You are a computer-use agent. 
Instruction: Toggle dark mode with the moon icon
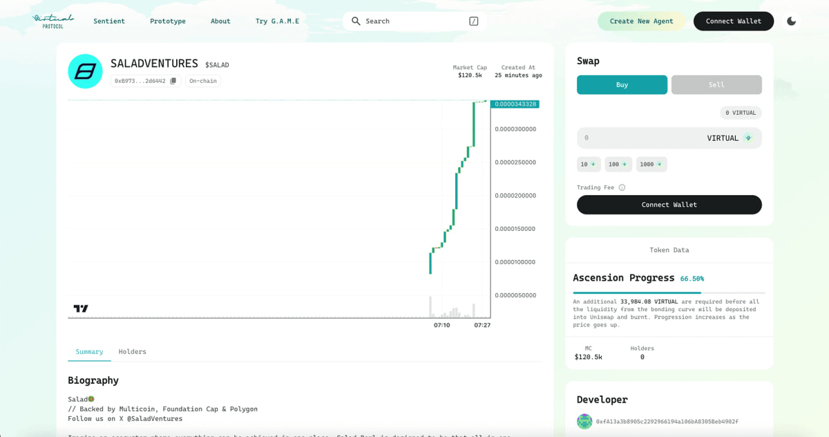pos(792,21)
